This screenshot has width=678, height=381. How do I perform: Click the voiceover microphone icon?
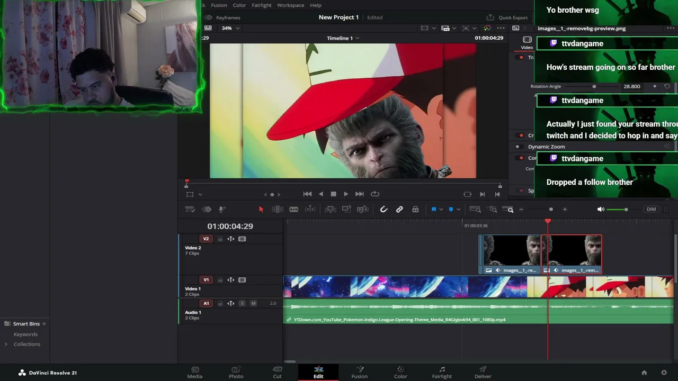pos(222,210)
